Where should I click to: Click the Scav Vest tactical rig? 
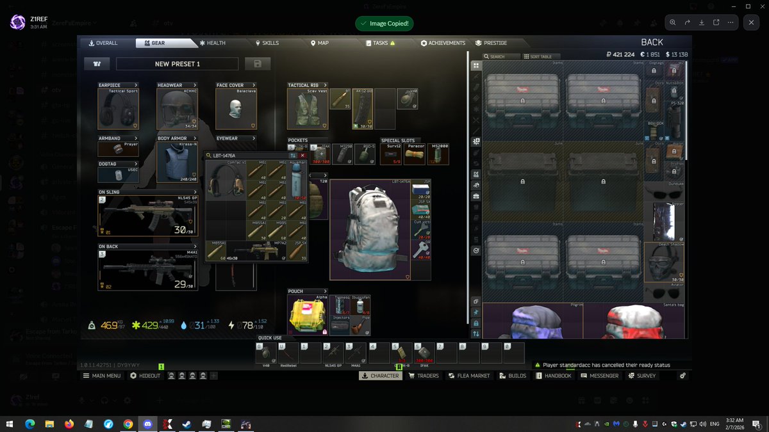(x=308, y=108)
